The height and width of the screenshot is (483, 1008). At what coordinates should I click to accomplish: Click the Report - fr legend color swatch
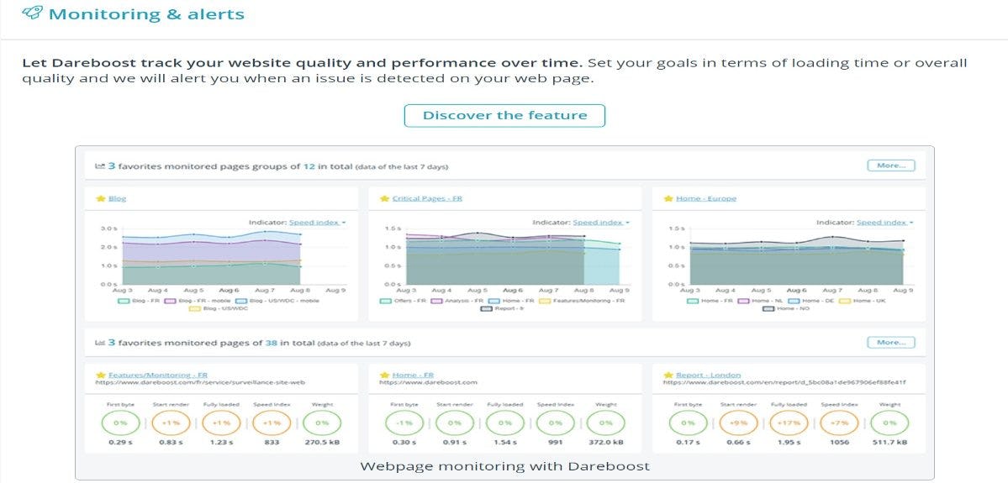[x=487, y=308]
